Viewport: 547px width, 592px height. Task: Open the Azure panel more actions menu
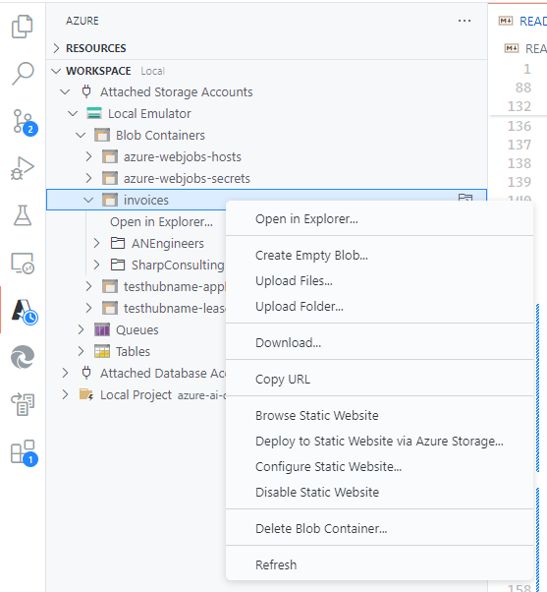click(x=465, y=21)
